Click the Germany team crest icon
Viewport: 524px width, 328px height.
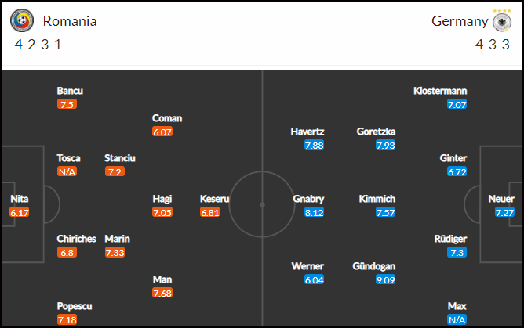(x=502, y=23)
